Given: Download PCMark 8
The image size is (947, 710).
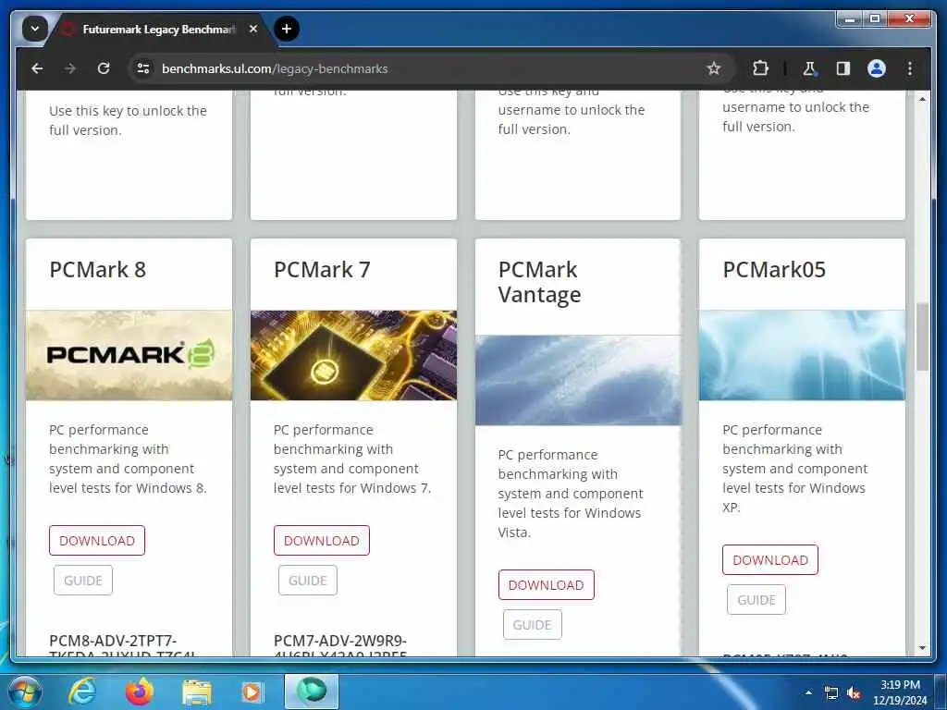Looking at the screenshot, I should pos(97,540).
